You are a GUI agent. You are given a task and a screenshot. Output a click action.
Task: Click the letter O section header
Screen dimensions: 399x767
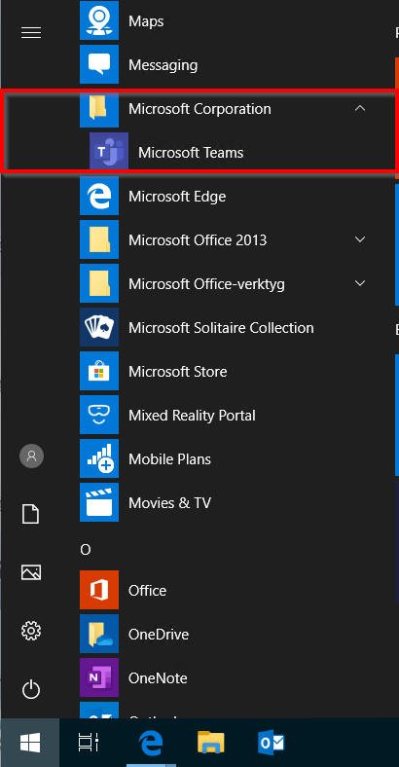[86, 550]
